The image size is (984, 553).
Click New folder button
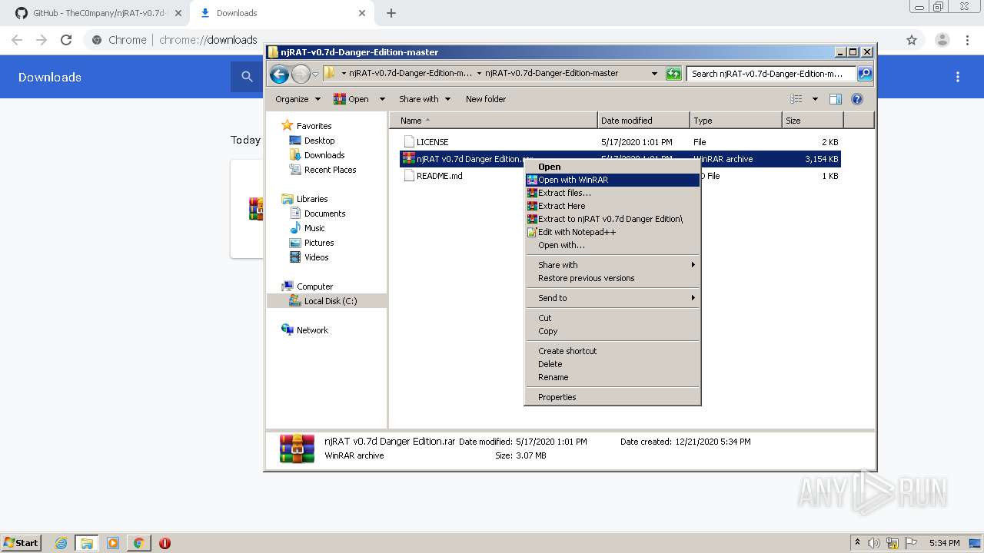[x=486, y=99]
